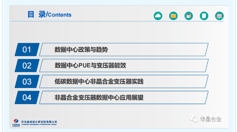Viewport: 237px width, 132px height.
Task: Select the blue 01 number badge
Action: (27, 49)
